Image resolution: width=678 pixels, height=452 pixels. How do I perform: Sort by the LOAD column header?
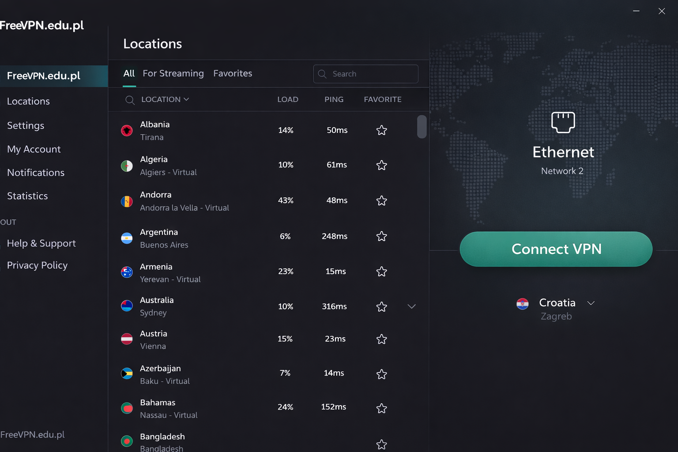click(288, 99)
